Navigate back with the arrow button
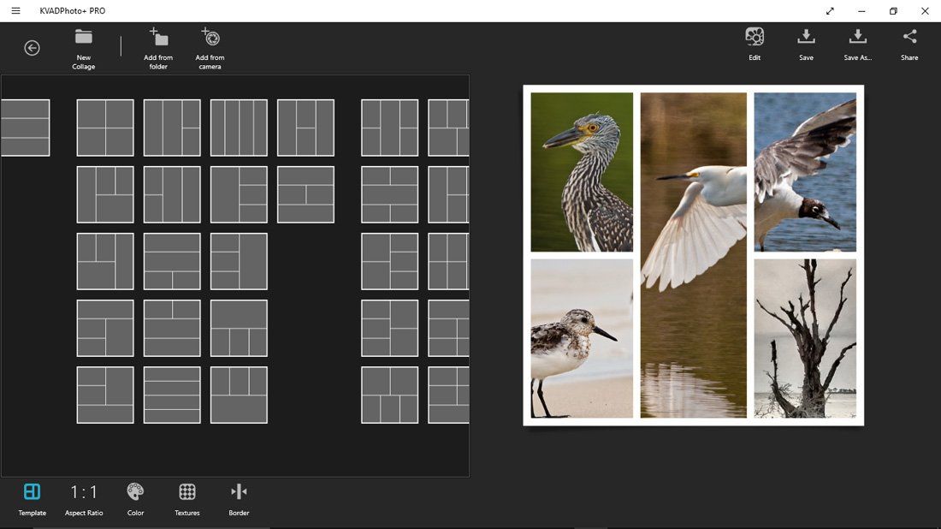Viewport: 941px width, 529px height. pyautogui.click(x=32, y=48)
